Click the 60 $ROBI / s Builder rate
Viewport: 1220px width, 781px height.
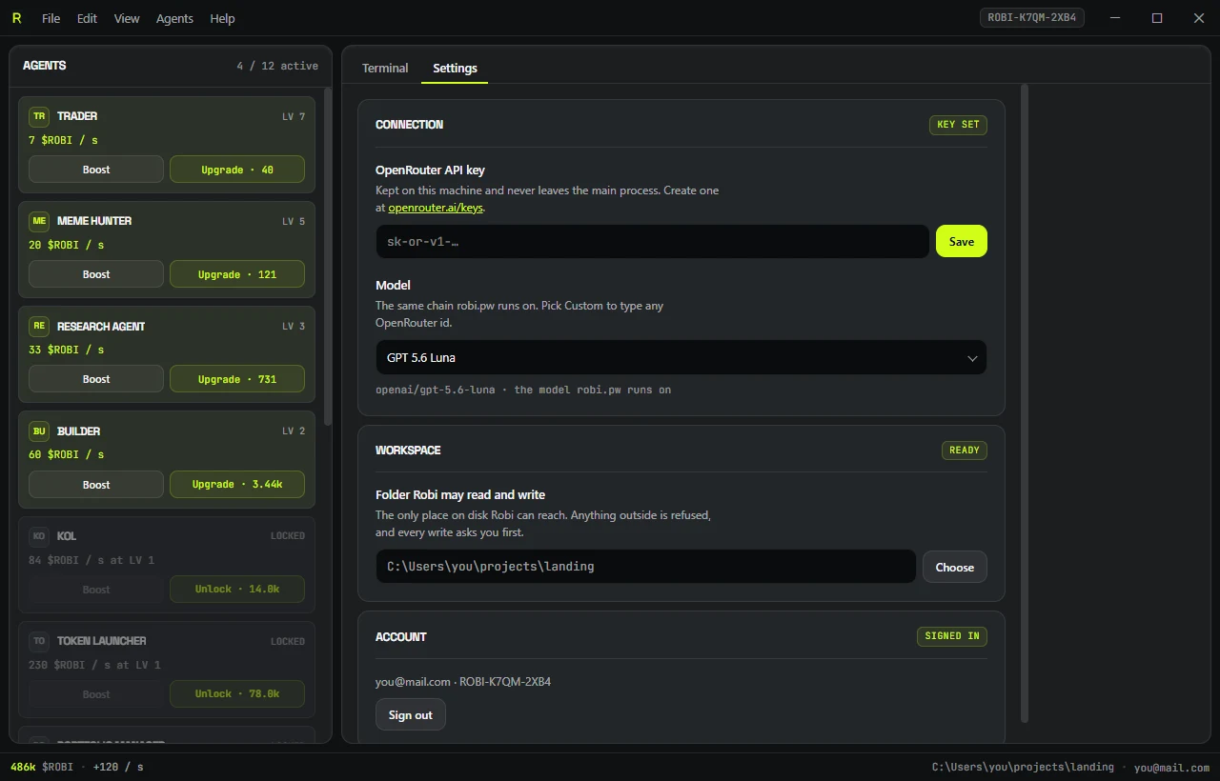[x=67, y=454]
